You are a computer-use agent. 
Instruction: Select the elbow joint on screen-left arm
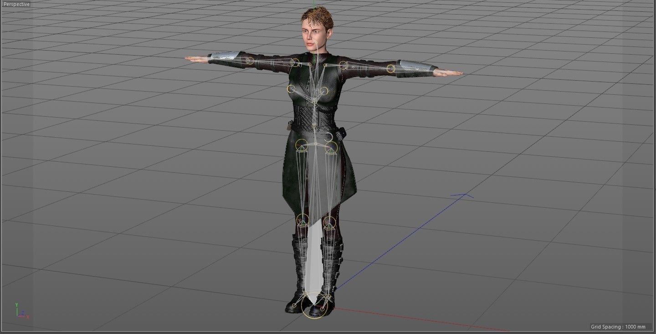click(250, 60)
